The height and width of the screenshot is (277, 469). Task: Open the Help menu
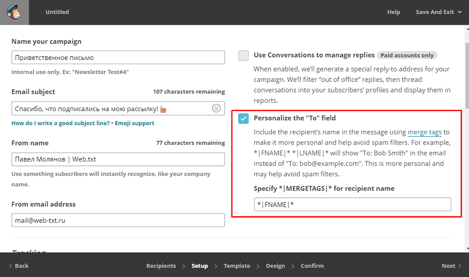(x=393, y=12)
